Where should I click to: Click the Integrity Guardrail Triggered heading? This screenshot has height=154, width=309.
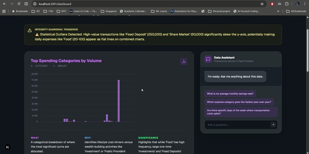pyautogui.click(x=56, y=29)
